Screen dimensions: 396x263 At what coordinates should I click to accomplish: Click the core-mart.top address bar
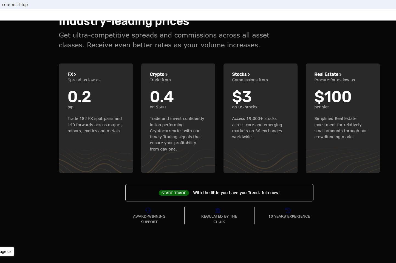(x=15, y=5)
